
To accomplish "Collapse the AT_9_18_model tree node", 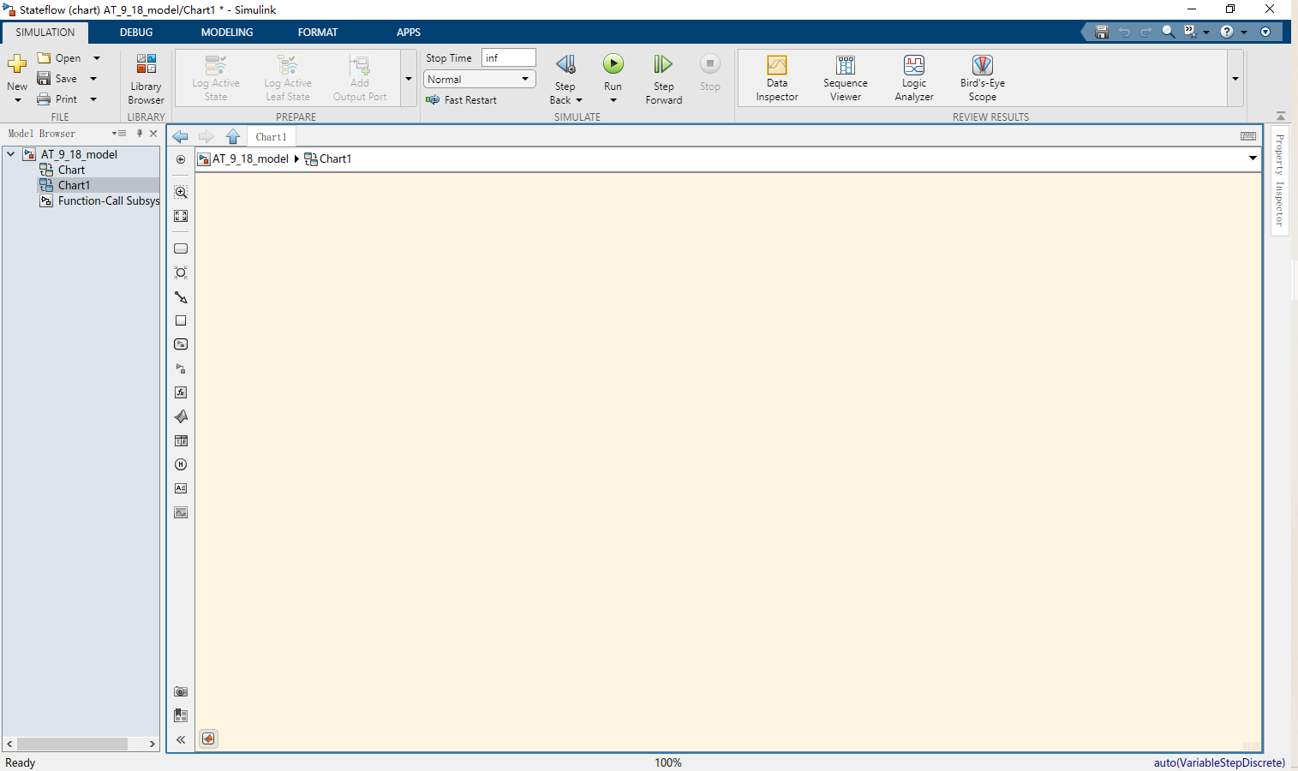I will click(x=11, y=154).
